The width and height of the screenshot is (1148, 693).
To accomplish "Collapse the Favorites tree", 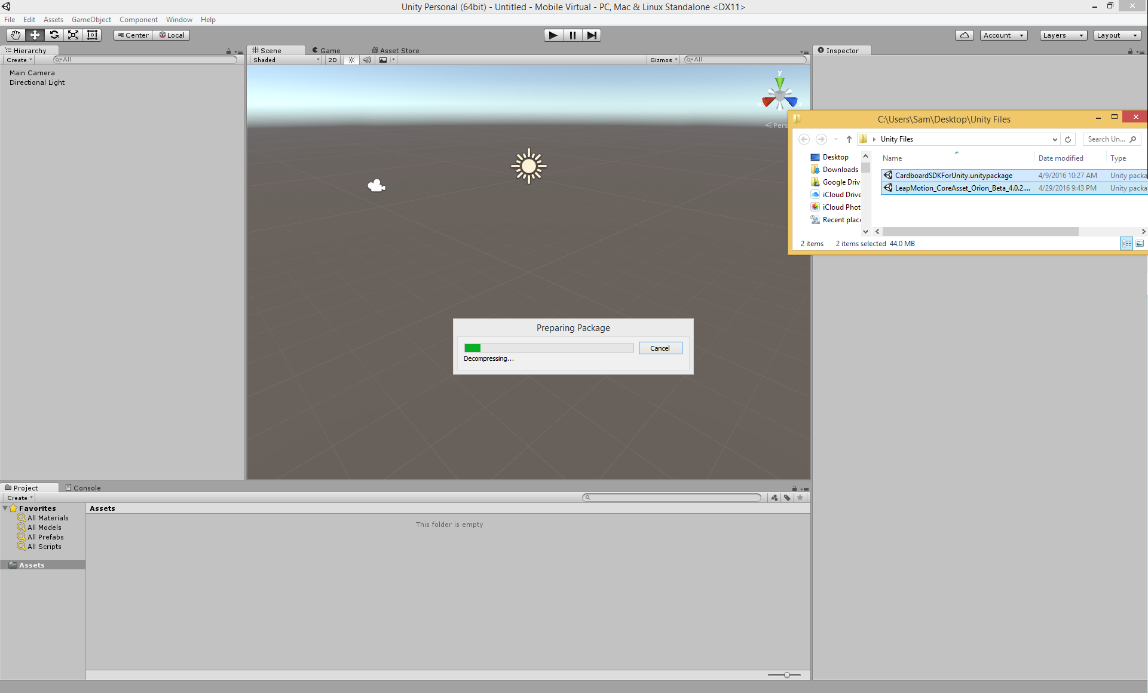I will click(5, 508).
